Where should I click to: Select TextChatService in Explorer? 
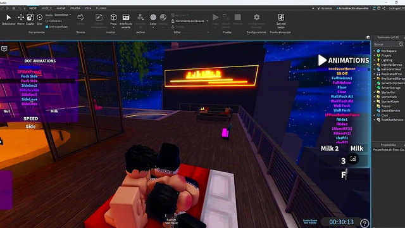click(390, 120)
